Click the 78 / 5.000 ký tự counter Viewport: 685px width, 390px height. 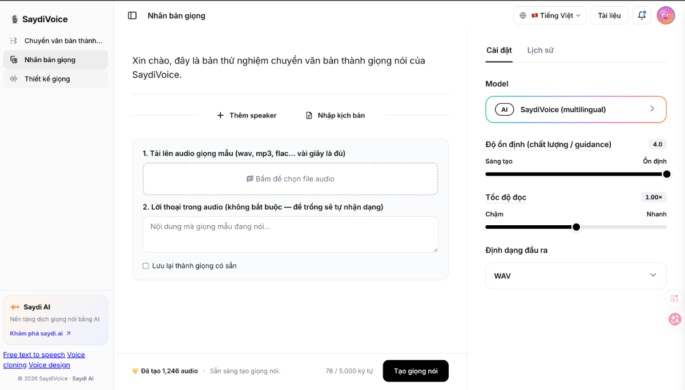tap(349, 371)
